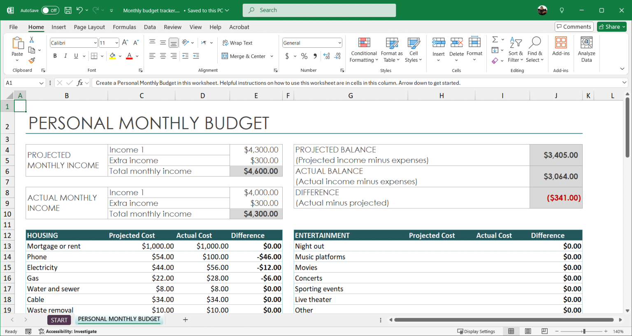Screen dimensions: 632x336
Task: Open the General number format dropdown
Action: [x=339, y=42]
